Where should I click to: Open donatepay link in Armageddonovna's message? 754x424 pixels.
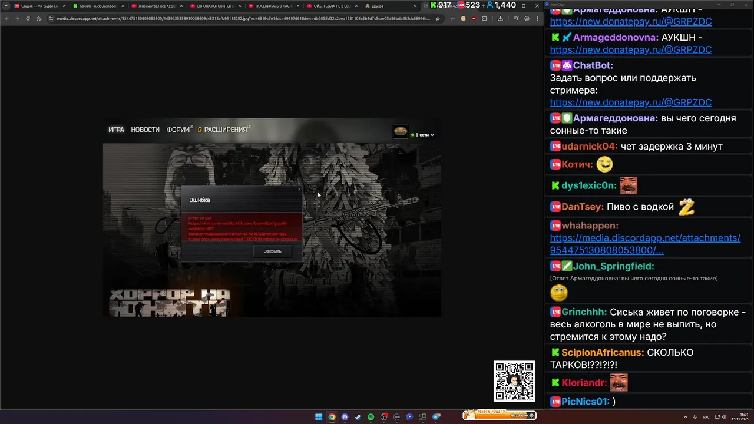tap(631, 50)
